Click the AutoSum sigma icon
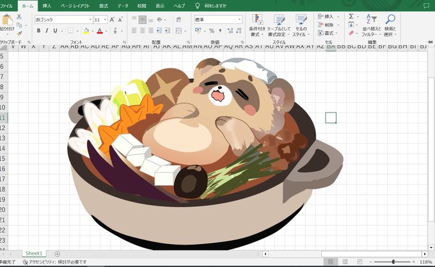 click(351, 17)
